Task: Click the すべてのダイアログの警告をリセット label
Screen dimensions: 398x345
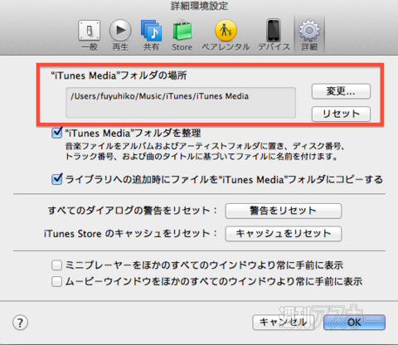Action: coord(132,211)
